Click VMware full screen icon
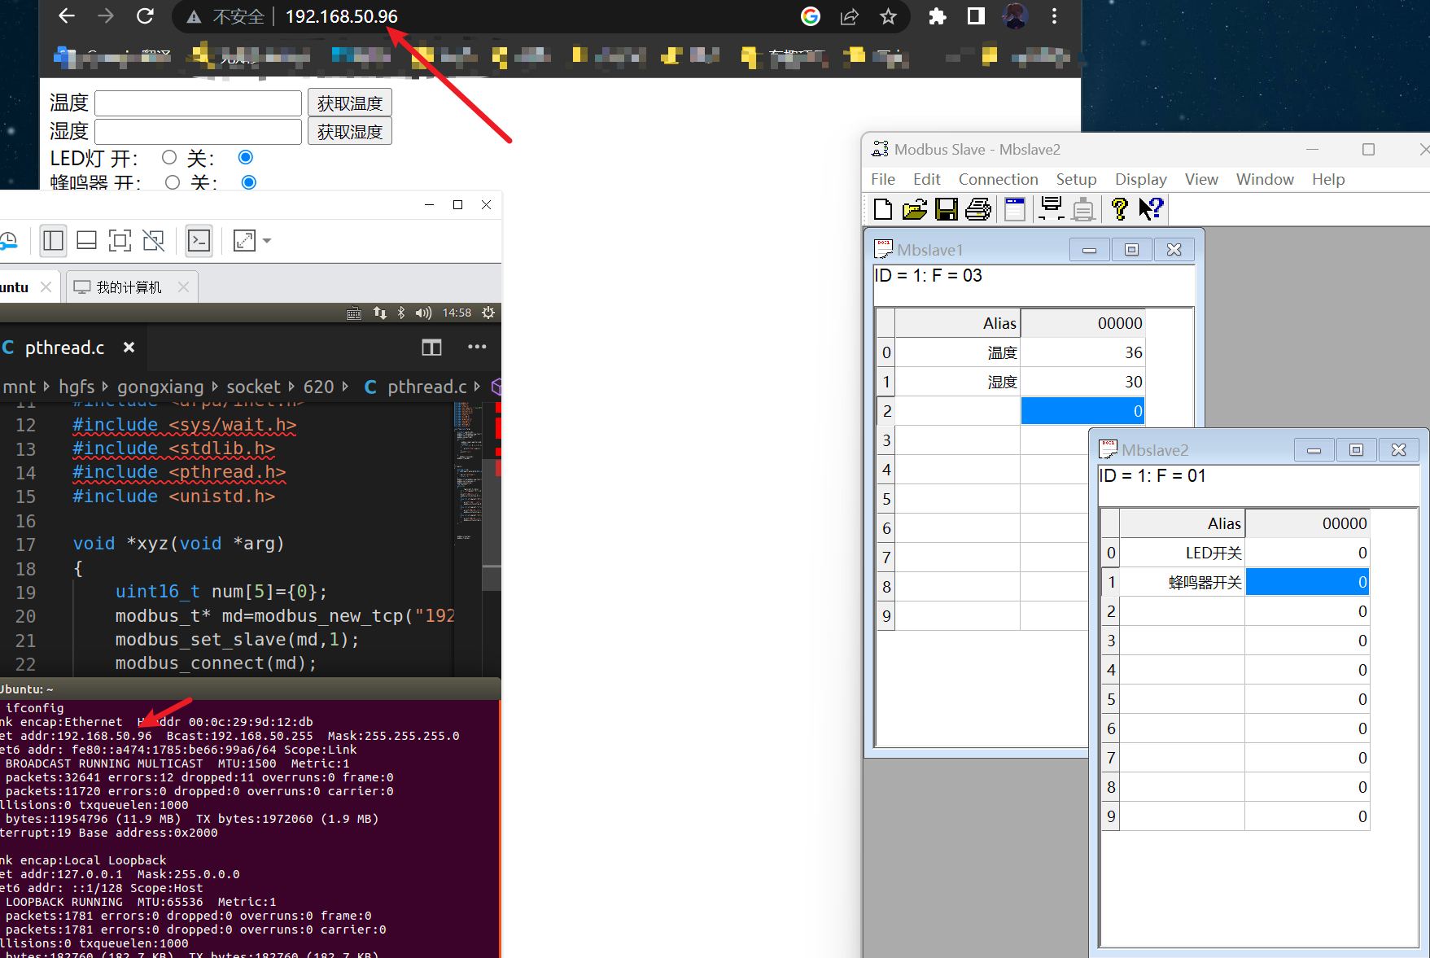The height and width of the screenshot is (958, 1430). (x=120, y=240)
